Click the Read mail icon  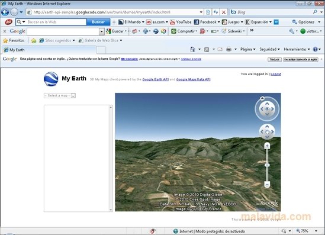(x=220, y=49)
